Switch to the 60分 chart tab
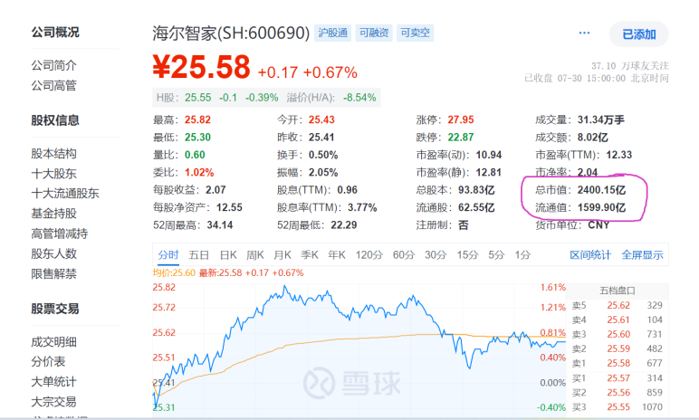The height and width of the screenshot is (420, 699). click(x=404, y=255)
